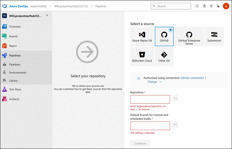Click the add new plus icon beside project name

47,15
